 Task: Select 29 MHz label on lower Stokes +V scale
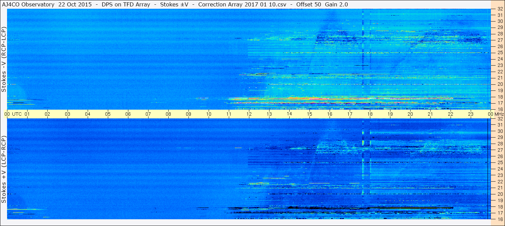(x=500, y=138)
